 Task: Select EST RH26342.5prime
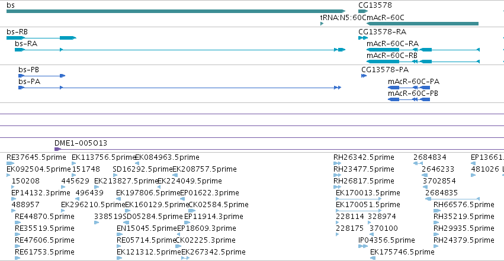pyautogui.click(x=364, y=157)
